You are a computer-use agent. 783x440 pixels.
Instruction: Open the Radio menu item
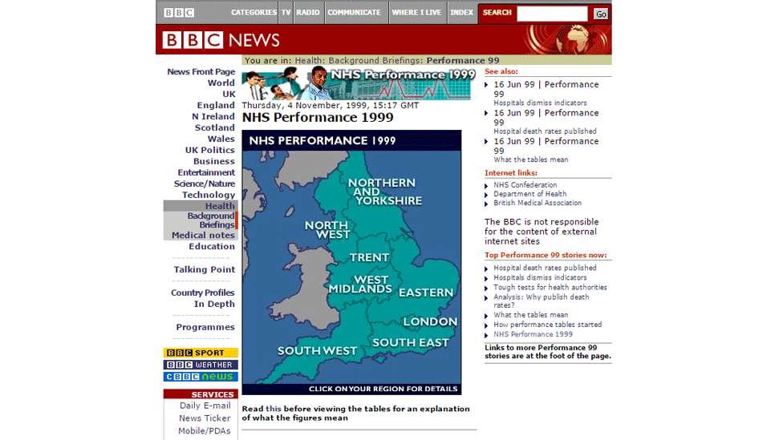click(307, 13)
